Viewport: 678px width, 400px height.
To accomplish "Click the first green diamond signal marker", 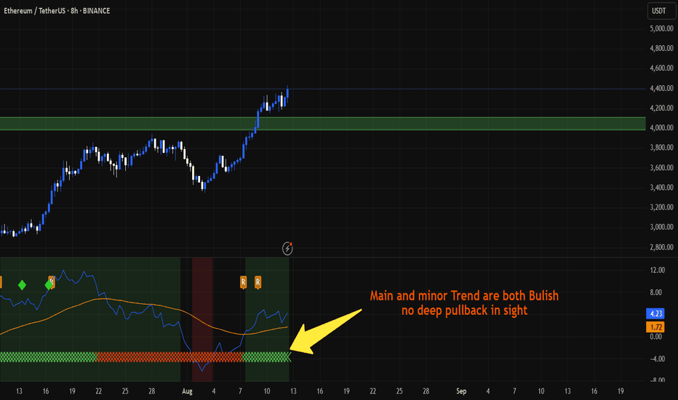I will (22, 285).
